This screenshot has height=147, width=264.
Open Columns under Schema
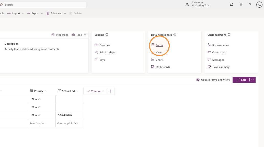(105, 45)
